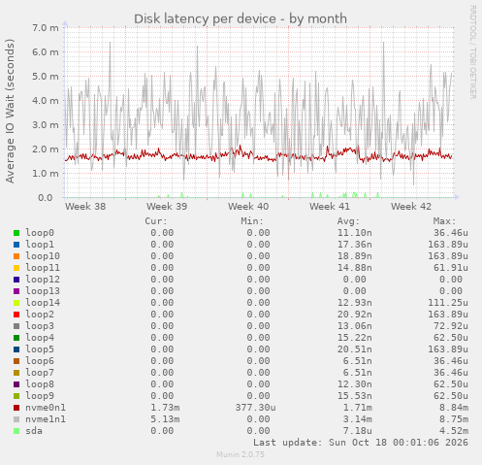Click the 'loop14' legend label
The width and height of the screenshot is (482, 465).
[x=43, y=303]
